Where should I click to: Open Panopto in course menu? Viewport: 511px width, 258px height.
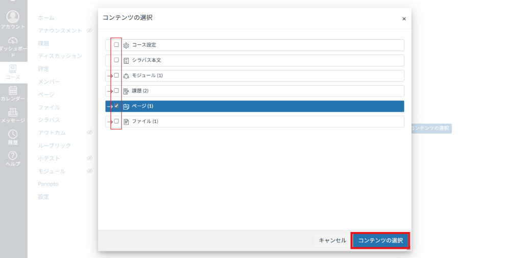point(48,184)
